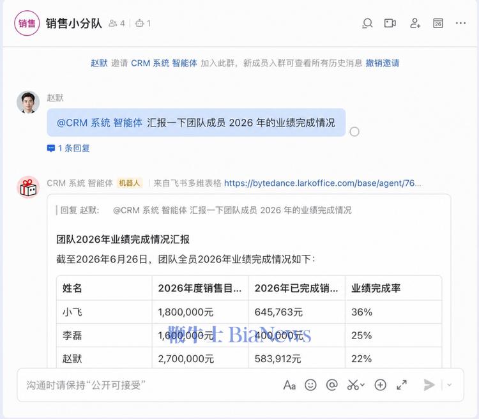The width and height of the screenshot is (479, 419).
Task: Click the CRM 系统 智能体 sender name
Action: 80,183
